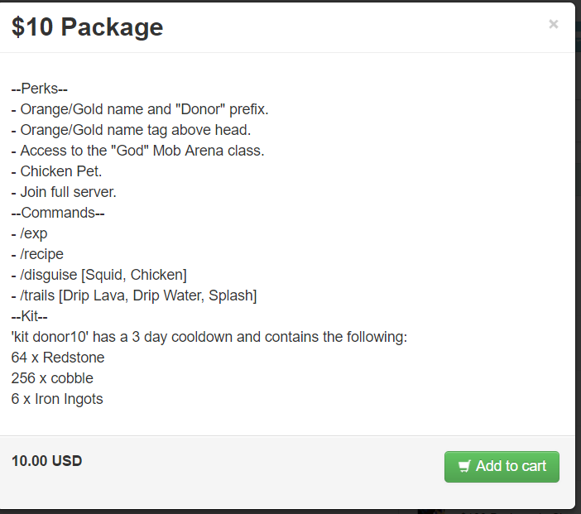The width and height of the screenshot is (581, 514).
Task: Click the kit donor10 cooldown description
Action: (209, 337)
